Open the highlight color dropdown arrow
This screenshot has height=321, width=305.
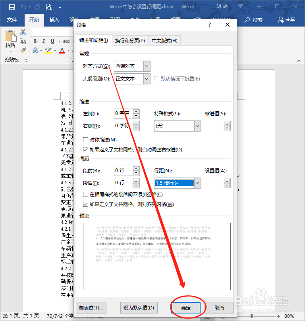click(x=55, y=50)
